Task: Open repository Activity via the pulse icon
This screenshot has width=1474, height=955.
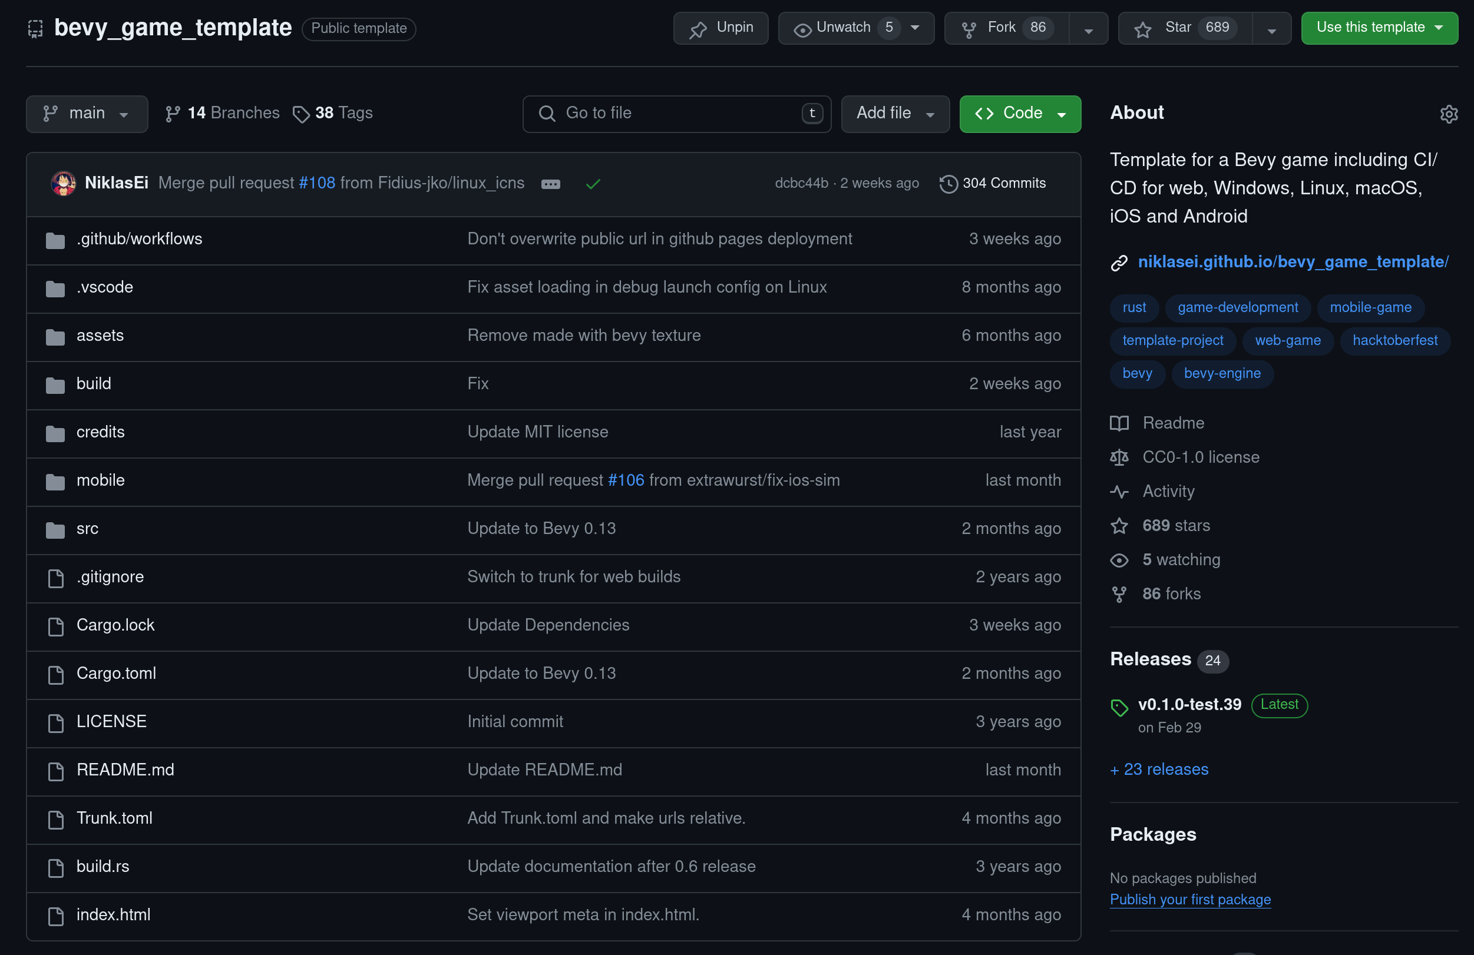Action: [1119, 492]
